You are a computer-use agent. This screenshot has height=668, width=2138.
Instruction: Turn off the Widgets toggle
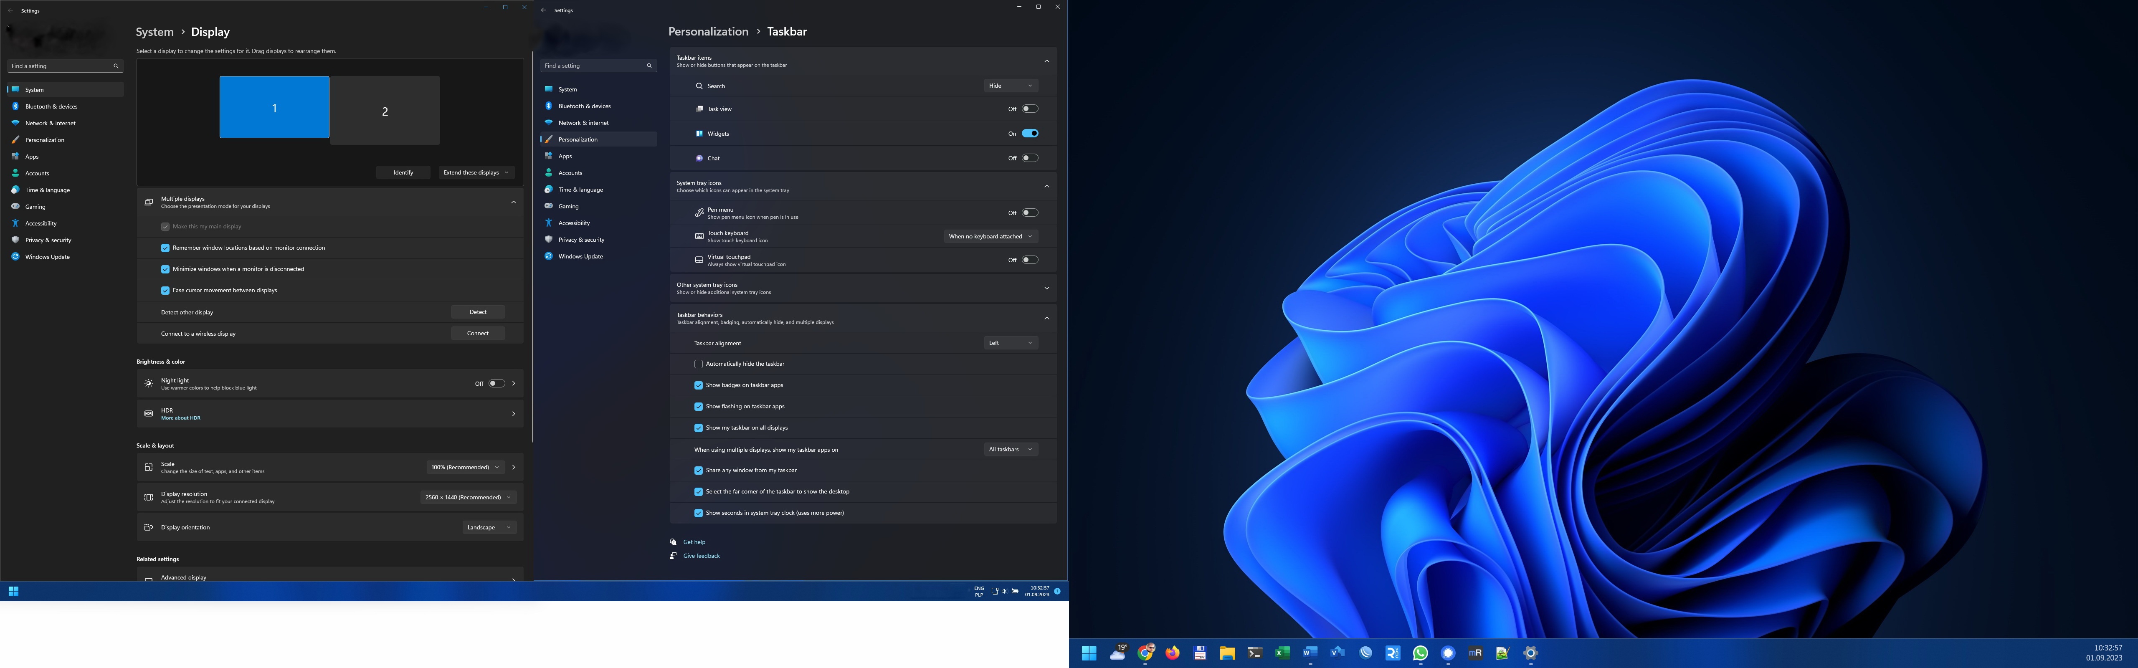pos(1029,133)
